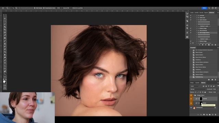Viewport: 219px width, 123px height.
Task: Delete layer with Layers panel trash icon
Action: pos(216,115)
